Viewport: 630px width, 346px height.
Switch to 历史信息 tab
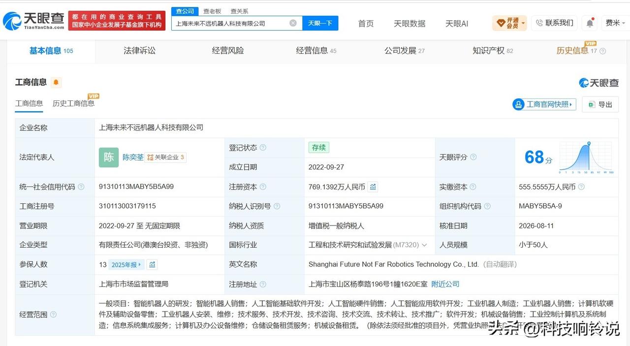pyautogui.click(x=576, y=50)
